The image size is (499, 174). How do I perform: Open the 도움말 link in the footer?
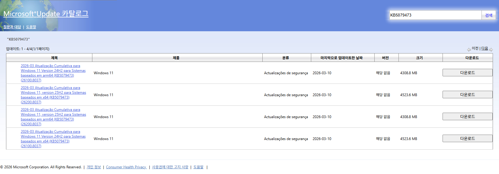(198, 167)
